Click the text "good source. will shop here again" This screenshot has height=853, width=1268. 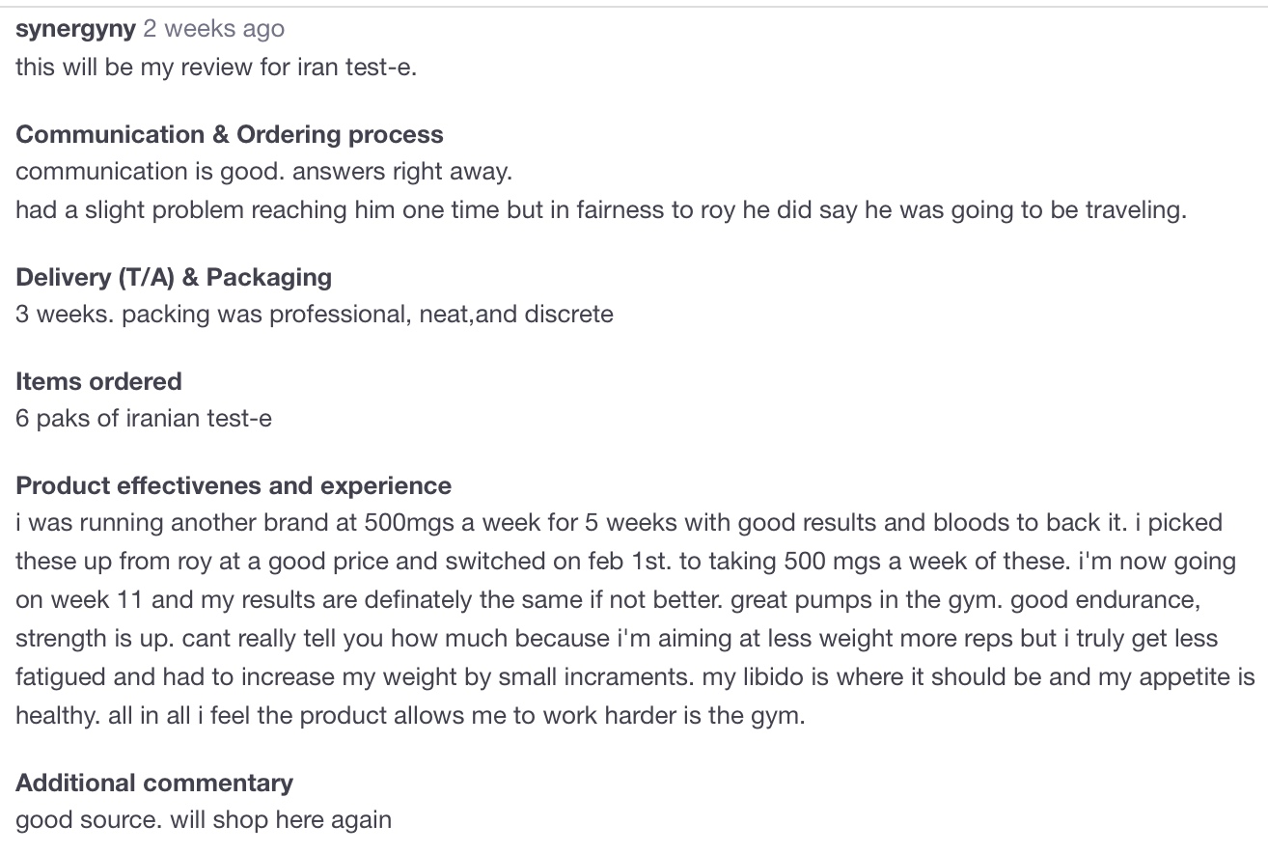[204, 820]
